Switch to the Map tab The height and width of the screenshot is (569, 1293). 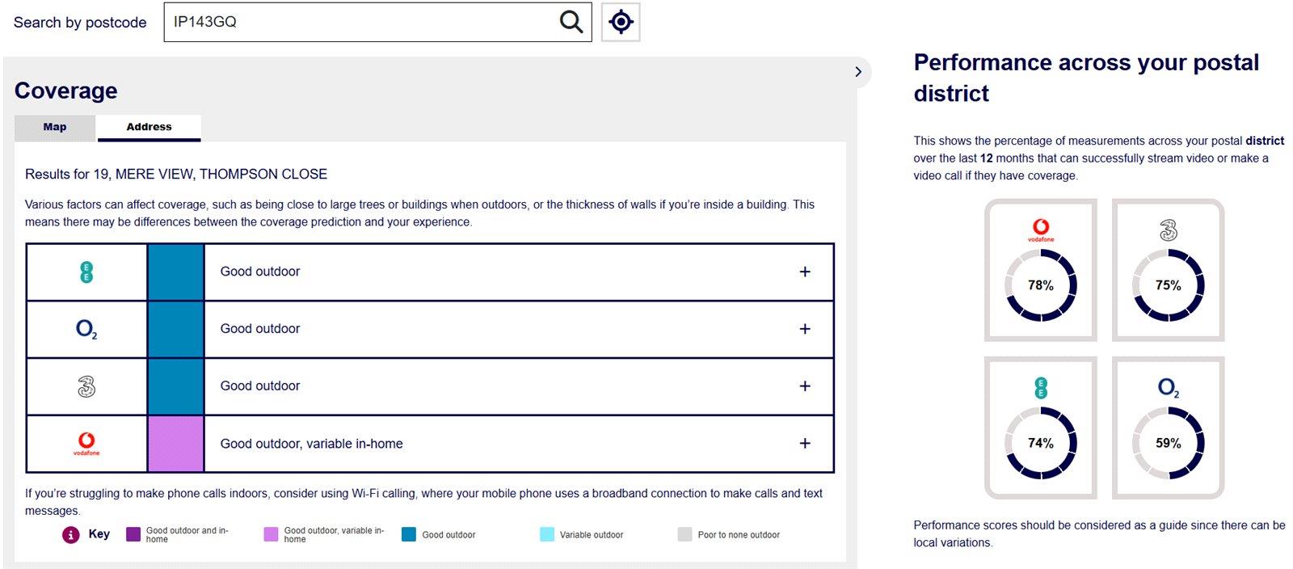(55, 127)
